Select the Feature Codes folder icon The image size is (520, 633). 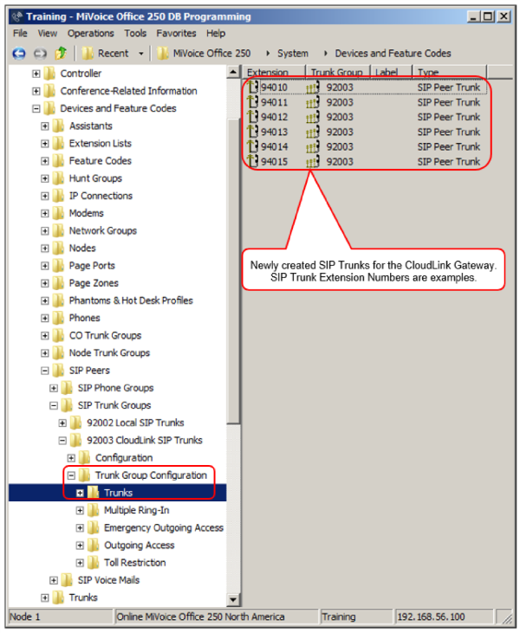click(x=58, y=161)
